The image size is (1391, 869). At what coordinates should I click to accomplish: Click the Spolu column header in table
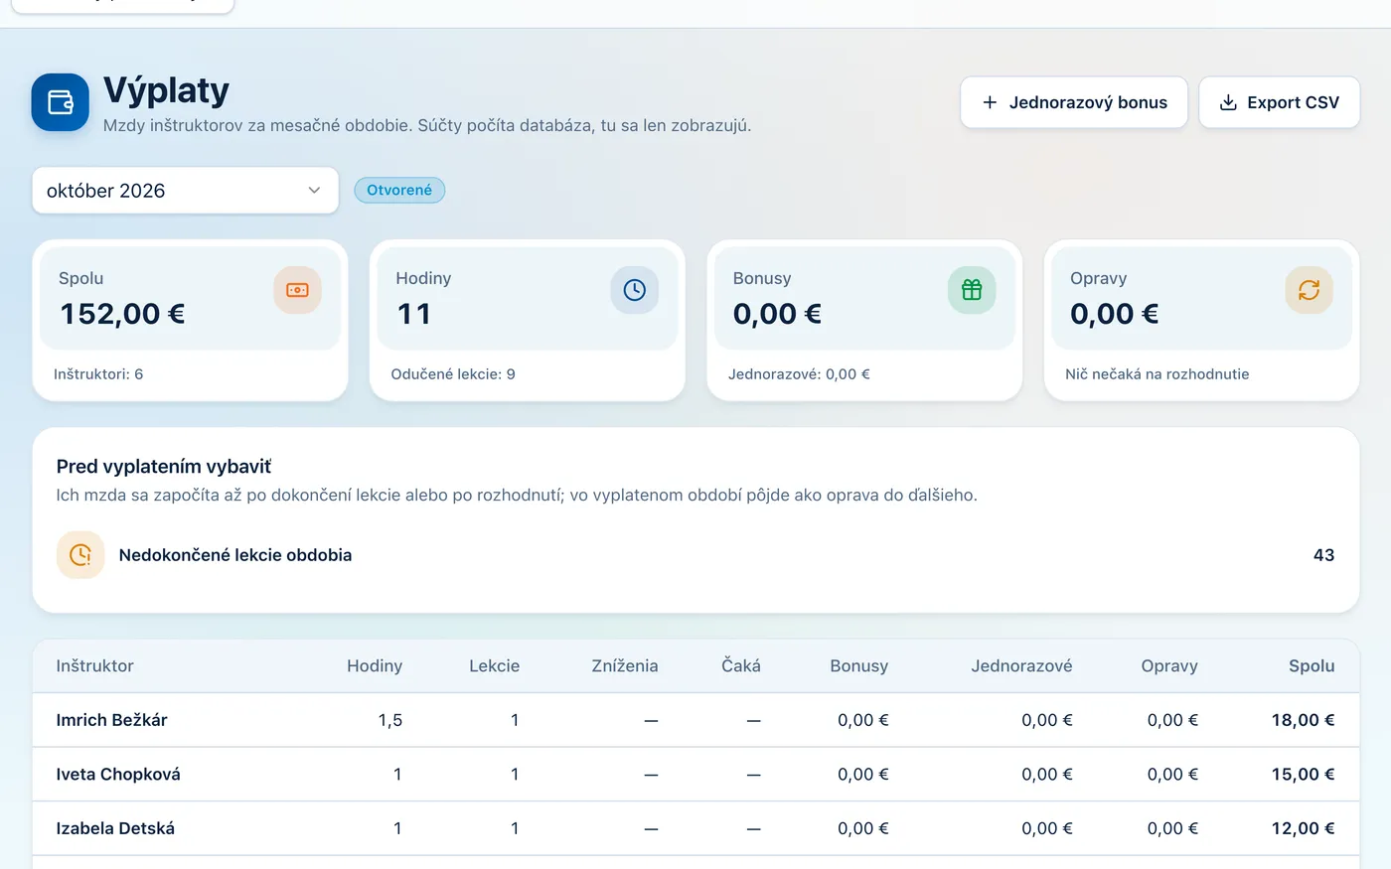[x=1312, y=666]
